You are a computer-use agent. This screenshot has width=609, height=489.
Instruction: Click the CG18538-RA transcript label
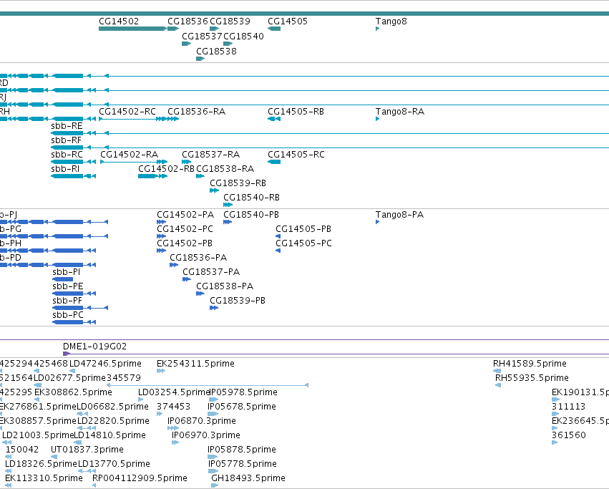[225, 169]
